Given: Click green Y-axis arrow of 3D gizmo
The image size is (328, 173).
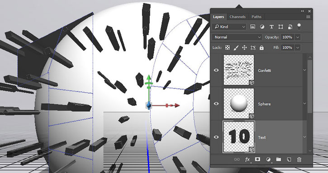Looking at the screenshot, I should [x=148, y=77].
